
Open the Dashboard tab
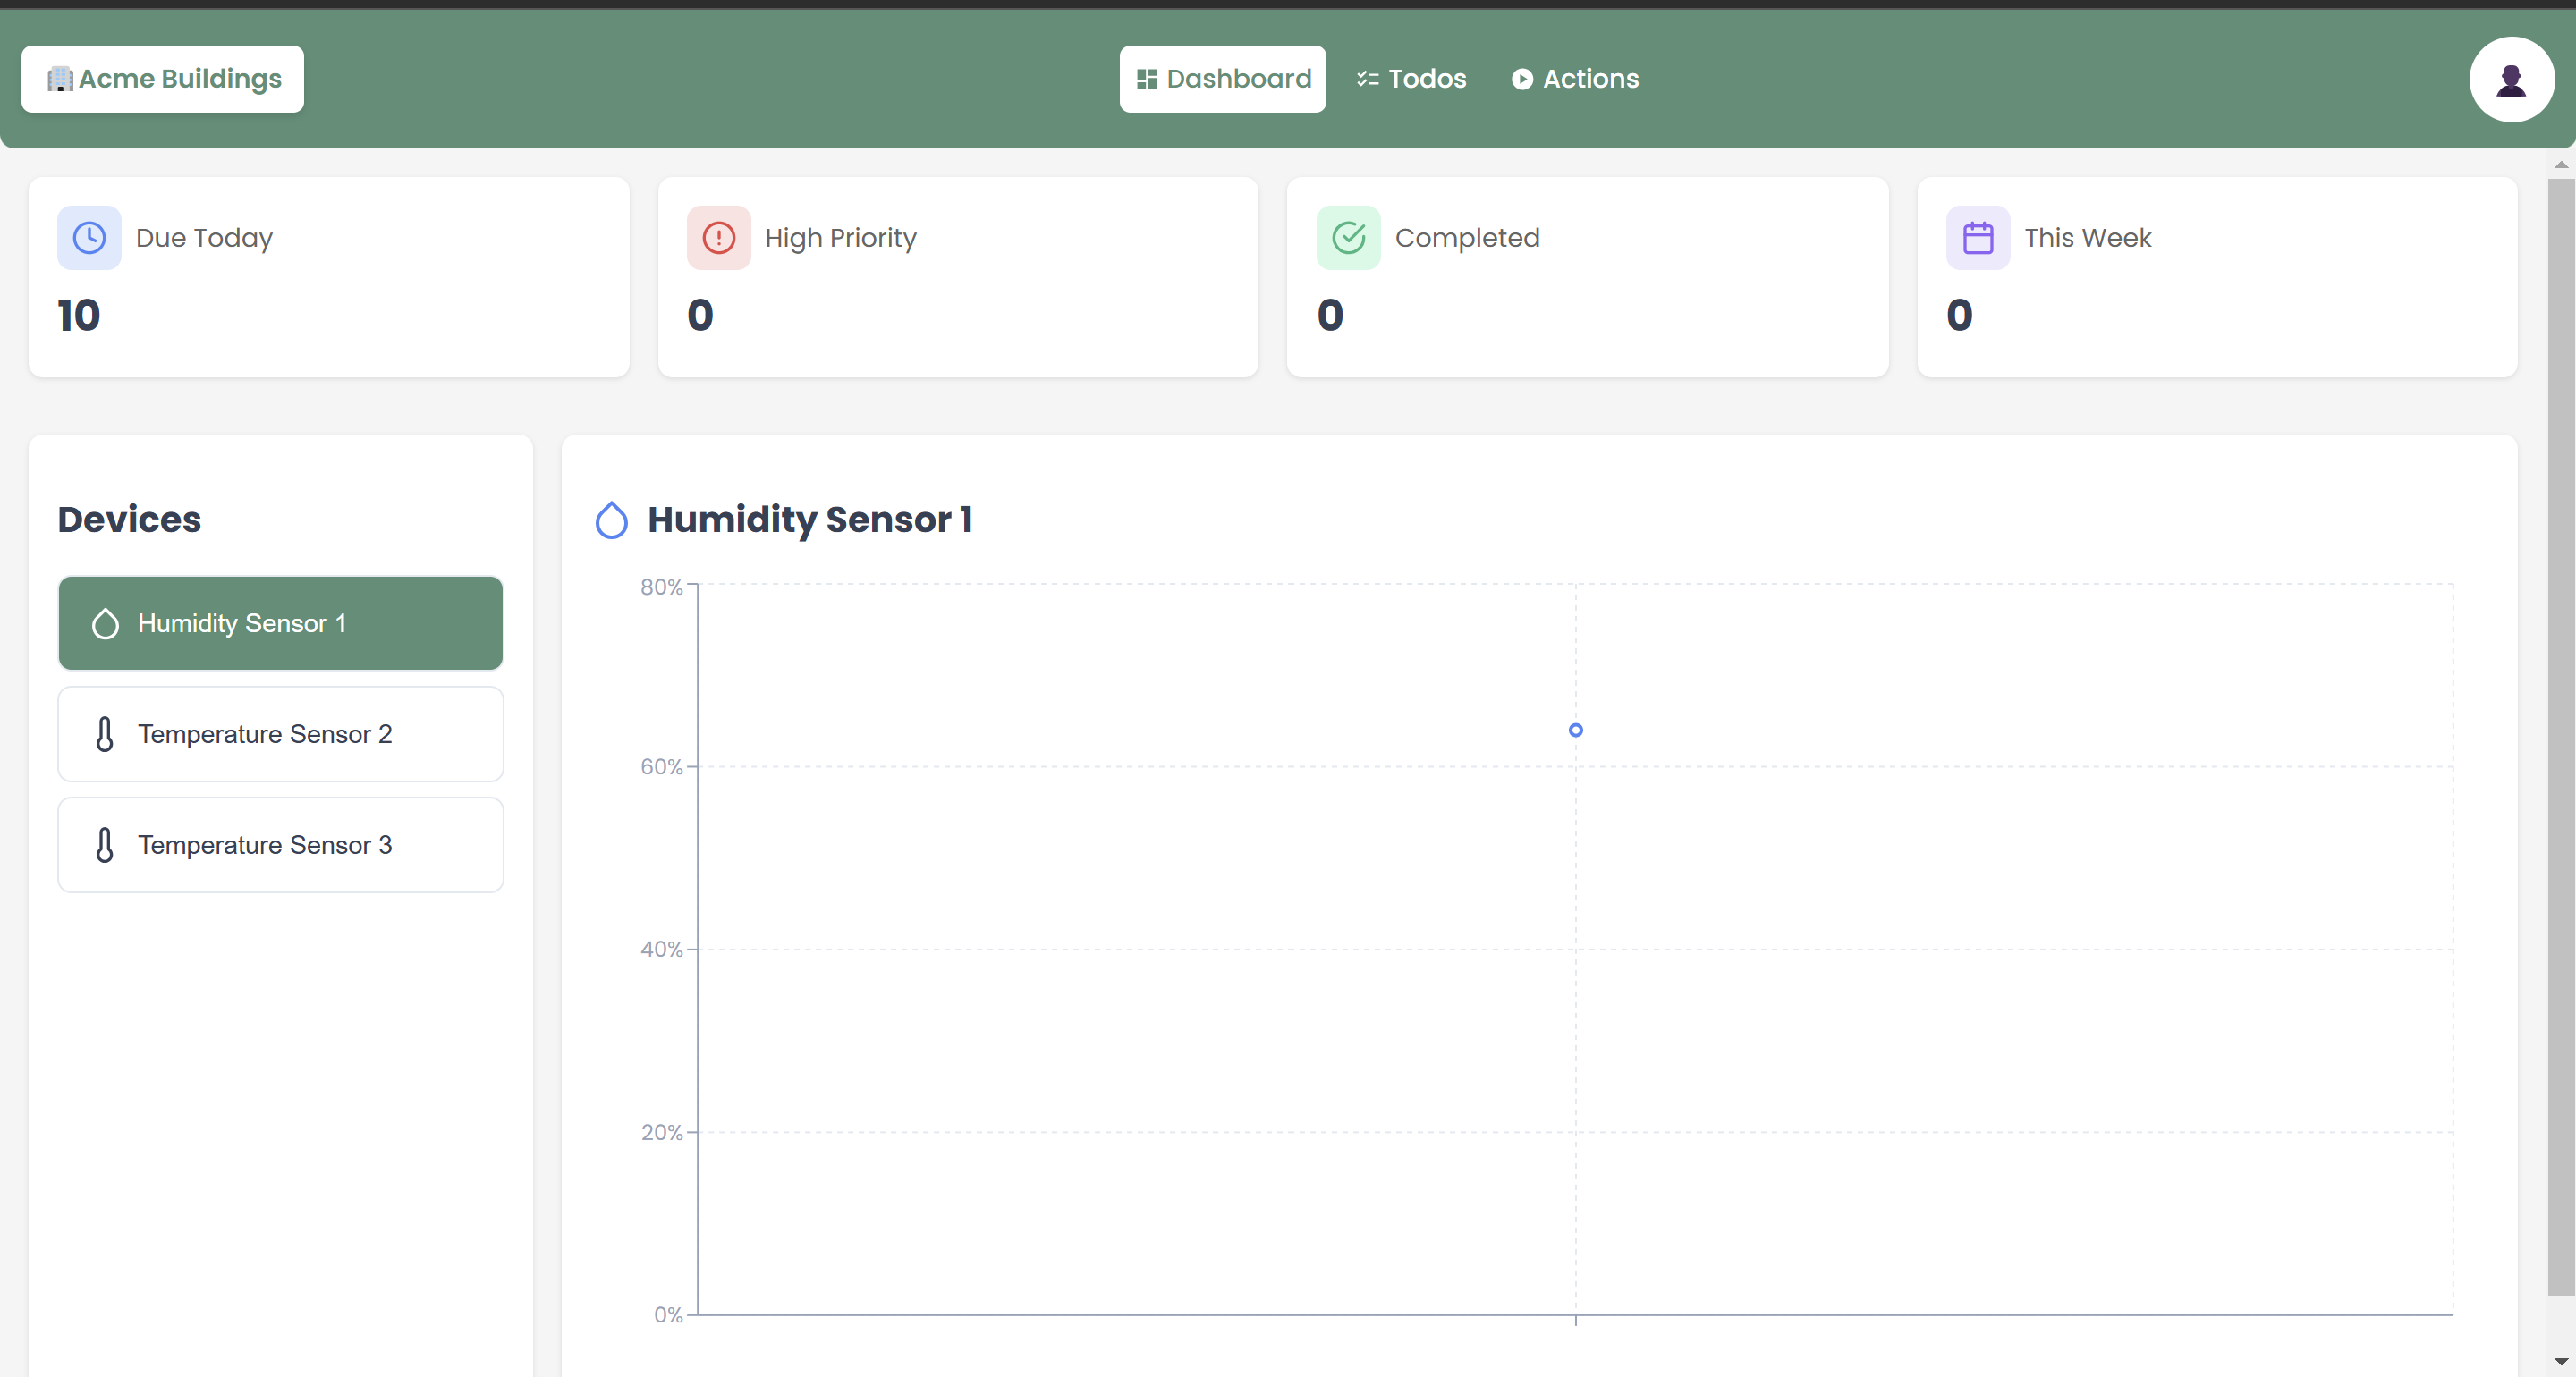click(x=1222, y=79)
